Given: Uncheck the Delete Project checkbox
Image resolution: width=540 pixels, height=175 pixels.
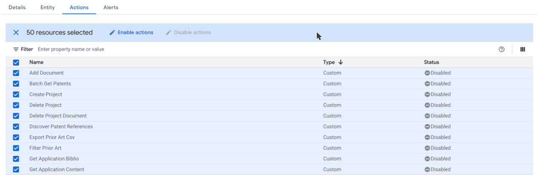Looking at the screenshot, I should tap(16, 105).
